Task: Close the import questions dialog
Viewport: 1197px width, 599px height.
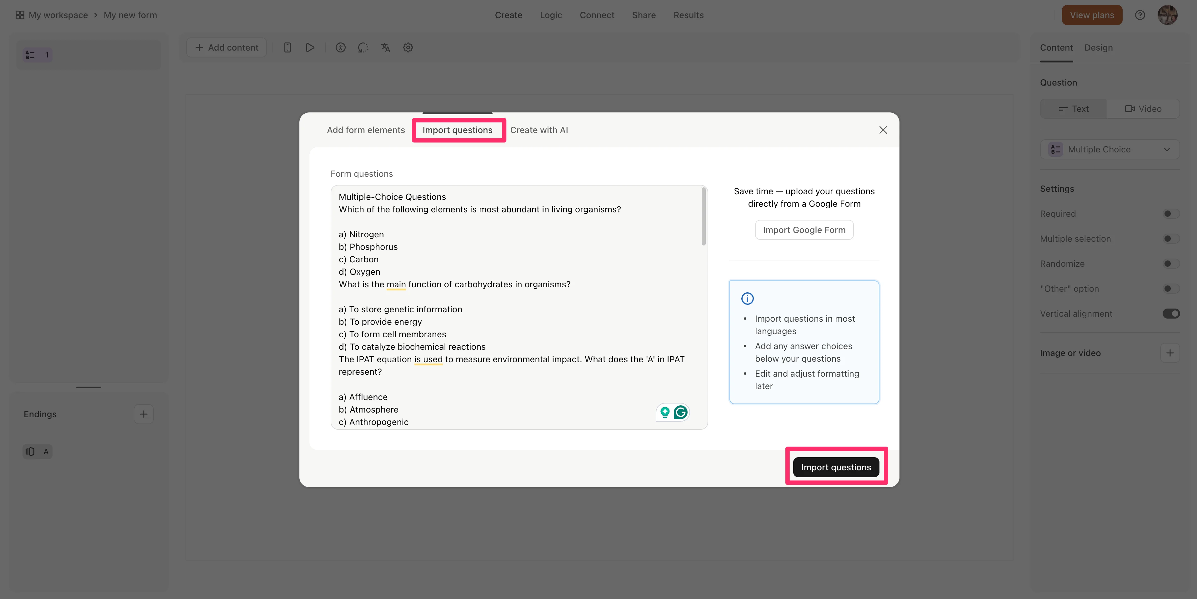Action: point(883,130)
